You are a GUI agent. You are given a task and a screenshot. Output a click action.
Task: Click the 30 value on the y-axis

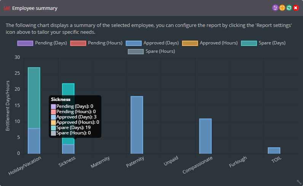point(17,57)
